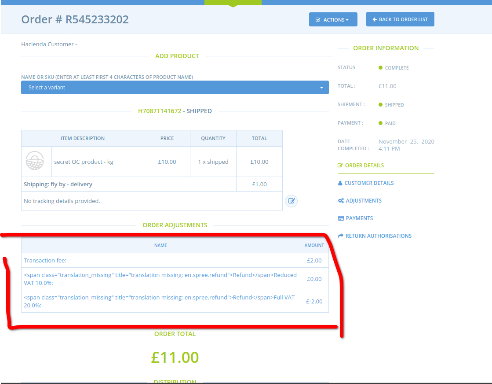Open Customer Details sidebar tab

[x=366, y=183]
